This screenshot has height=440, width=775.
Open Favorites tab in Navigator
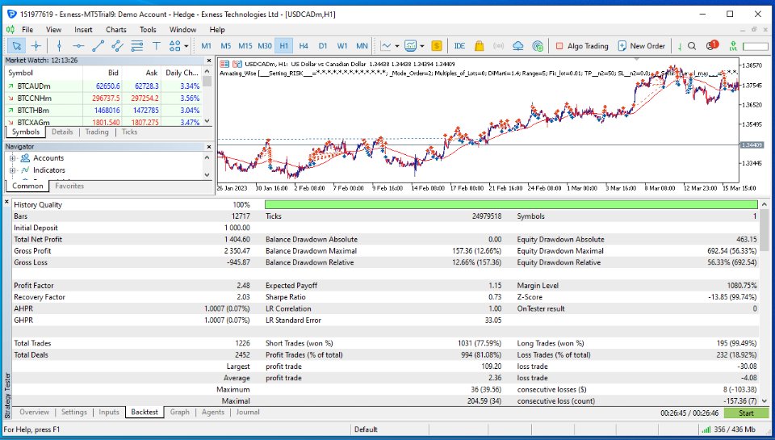pos(69,186)
